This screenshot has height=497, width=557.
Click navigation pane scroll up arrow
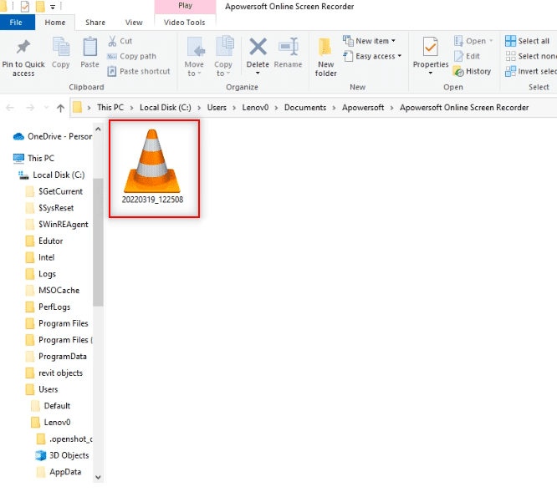(x=98, y=129)
